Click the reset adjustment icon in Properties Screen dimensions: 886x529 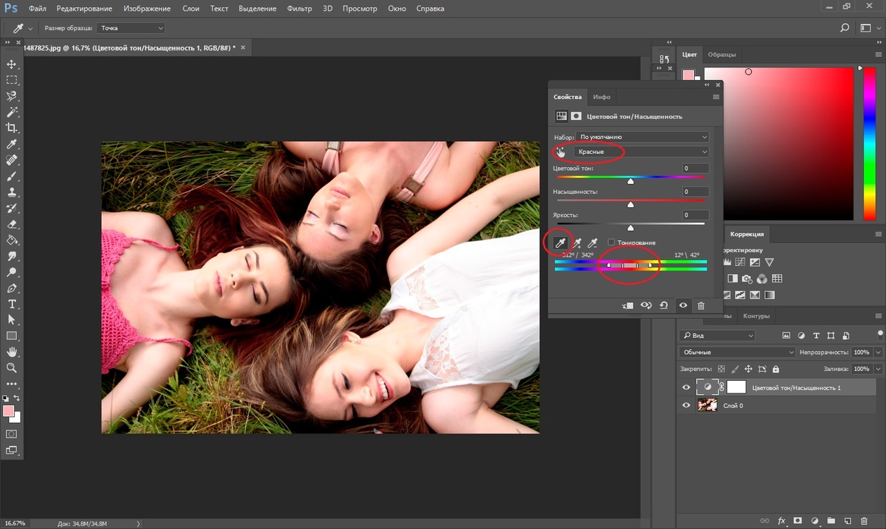coord(664,306)
